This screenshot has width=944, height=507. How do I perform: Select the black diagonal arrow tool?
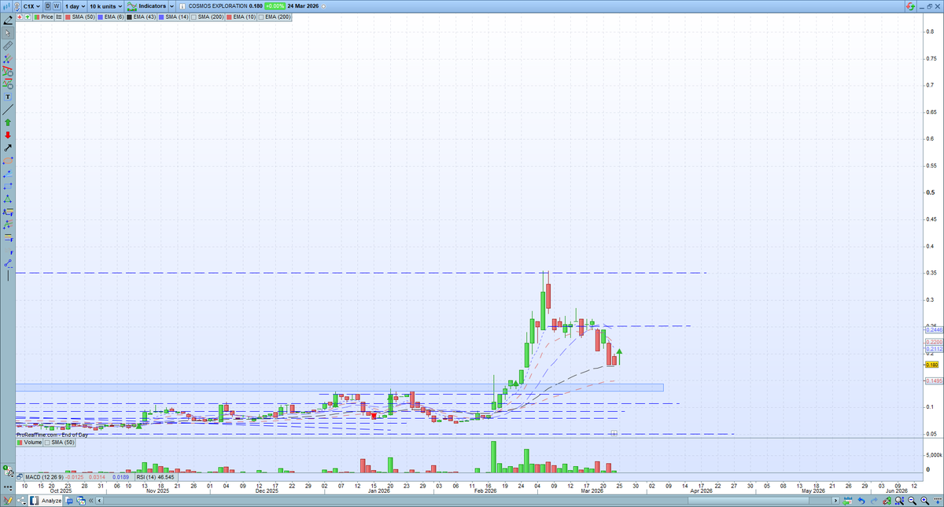point(8,148)
